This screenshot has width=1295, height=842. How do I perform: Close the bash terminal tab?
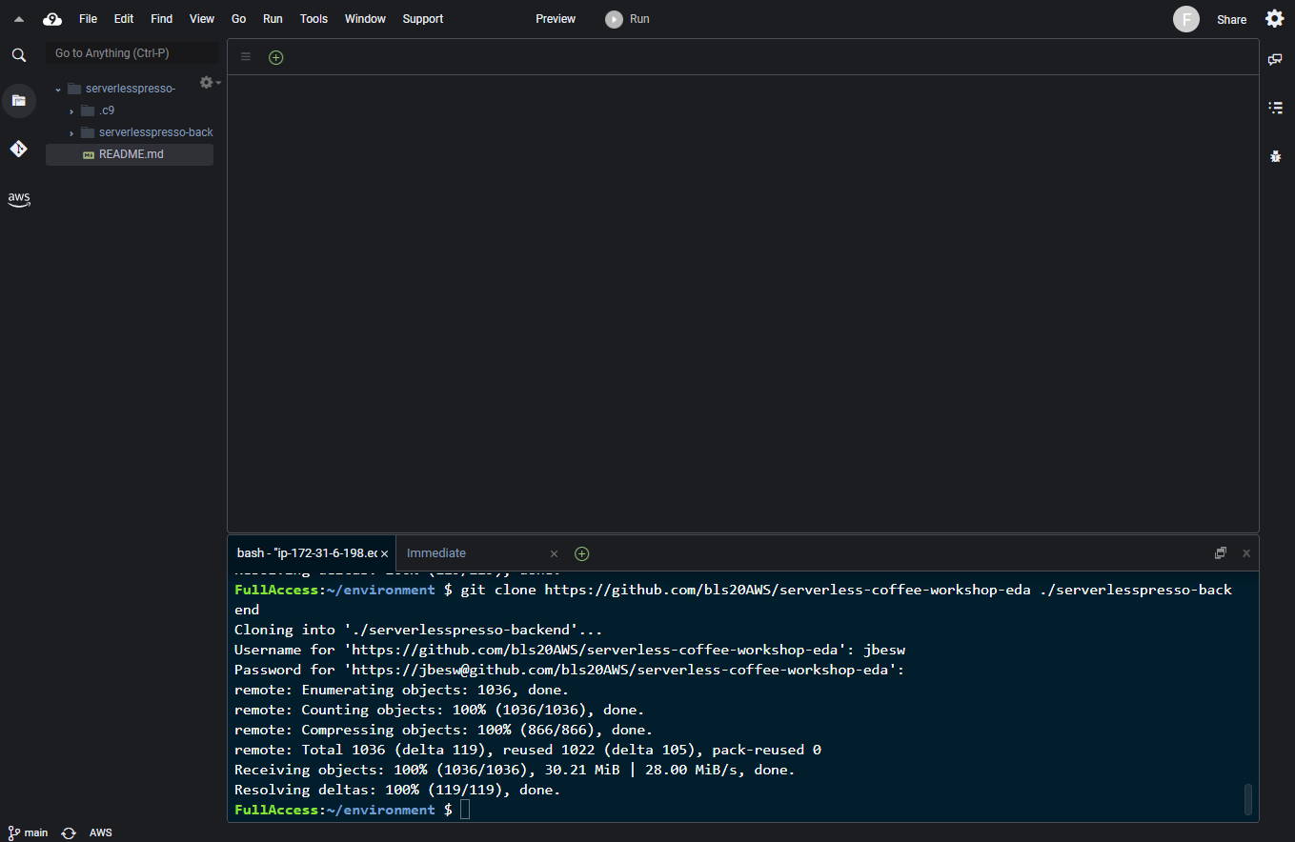click(384, 553)
